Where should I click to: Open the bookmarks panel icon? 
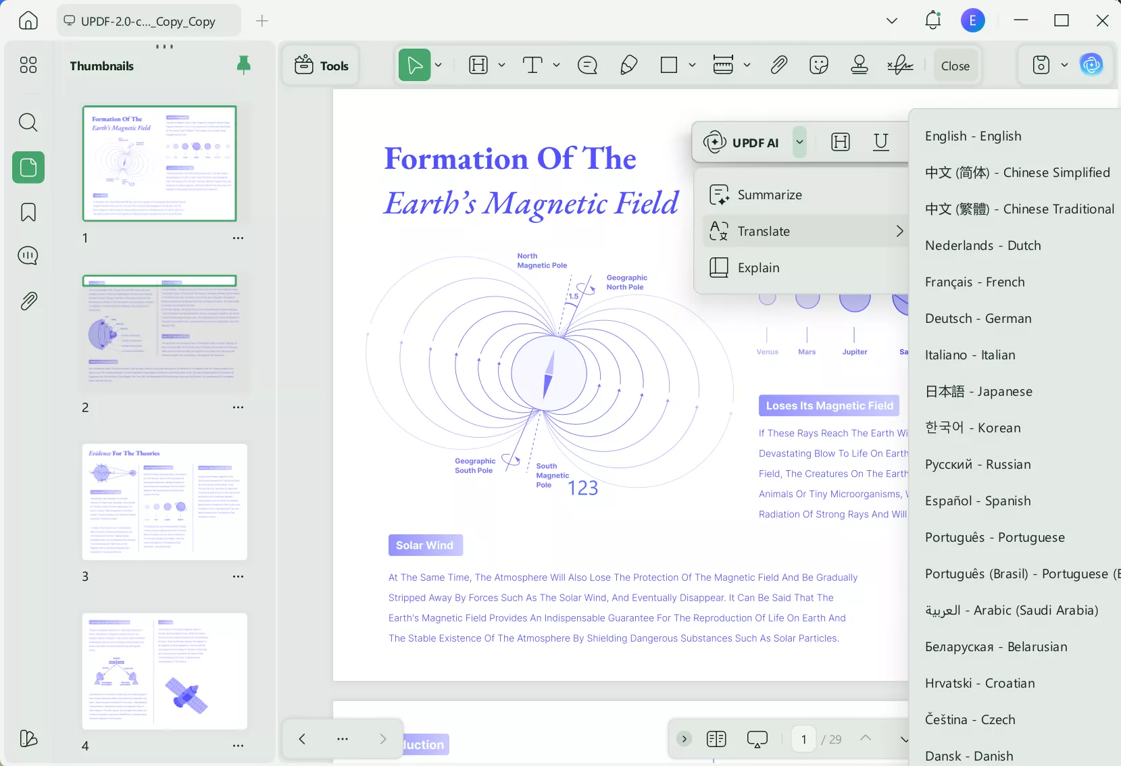[28, 212]
